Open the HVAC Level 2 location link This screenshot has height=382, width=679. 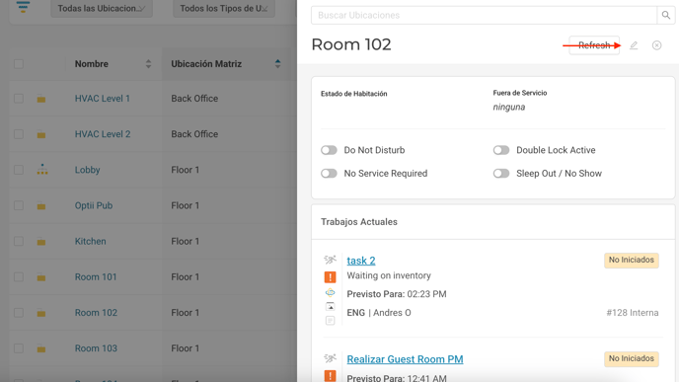[103, 134]
